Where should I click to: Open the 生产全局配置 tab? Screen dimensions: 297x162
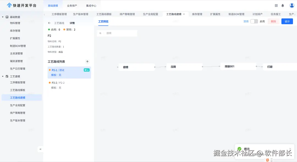click(151, 14)
